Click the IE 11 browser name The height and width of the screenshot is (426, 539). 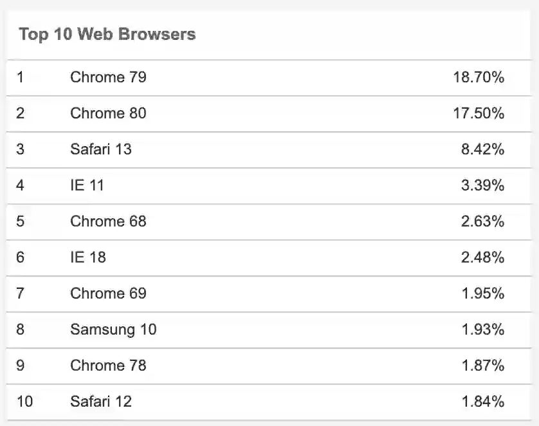click(x=87, y=185)
